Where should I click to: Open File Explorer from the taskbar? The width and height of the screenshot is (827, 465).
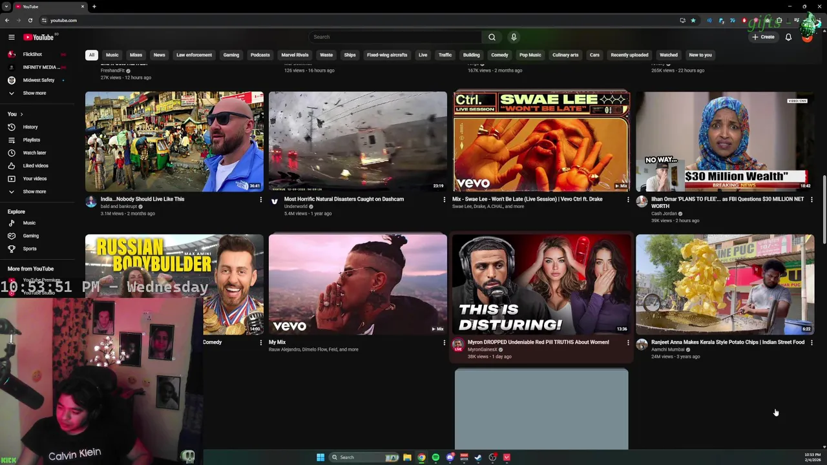407,457
